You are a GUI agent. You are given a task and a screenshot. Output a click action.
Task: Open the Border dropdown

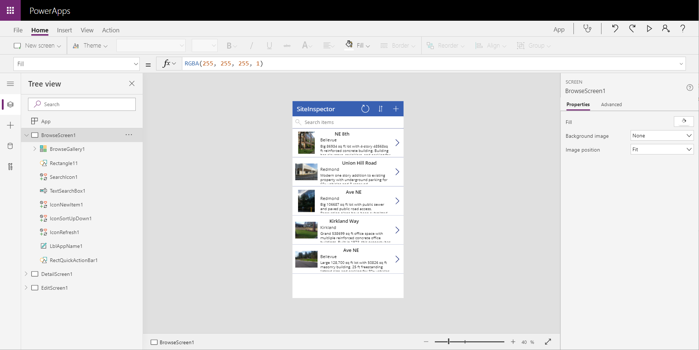point(398,46)
